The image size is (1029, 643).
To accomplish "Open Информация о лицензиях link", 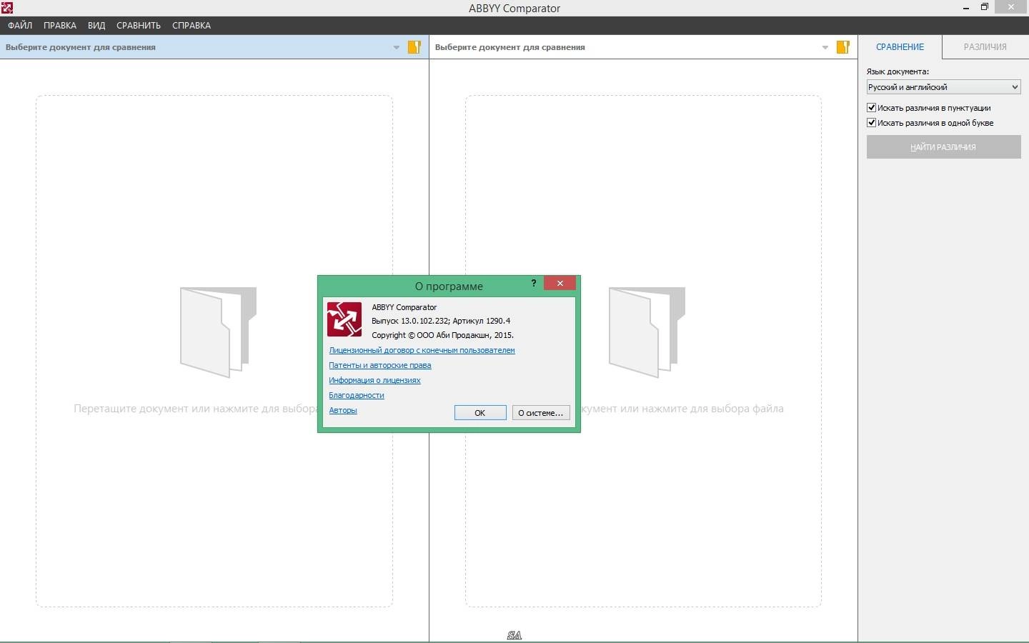I will (374, 380).
